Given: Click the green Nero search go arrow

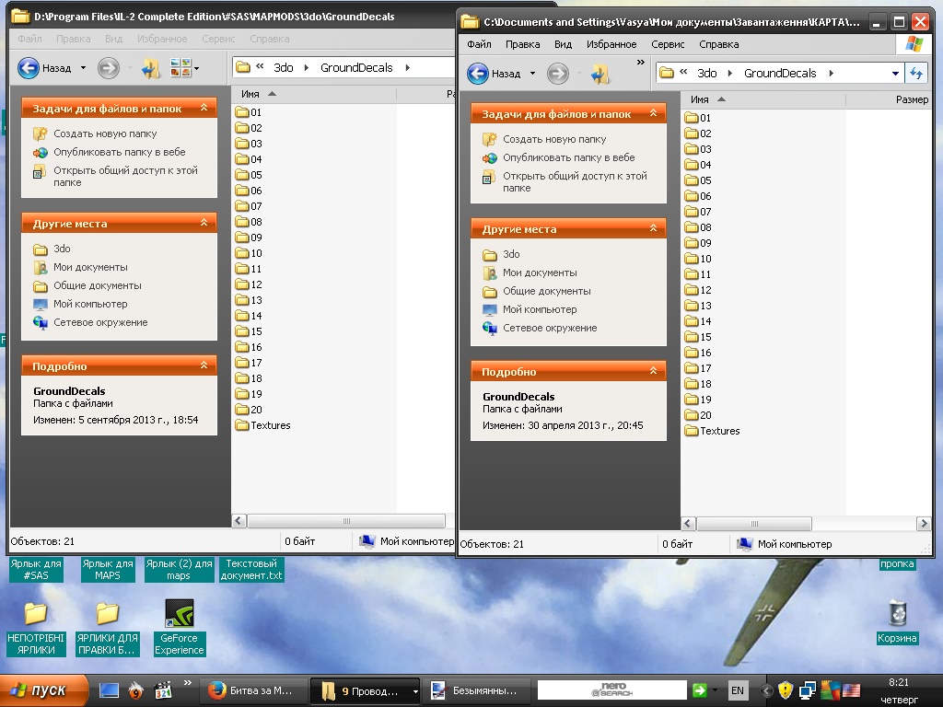Looking at the screenshot, I should pyautogui.click(x=700, y=690).
